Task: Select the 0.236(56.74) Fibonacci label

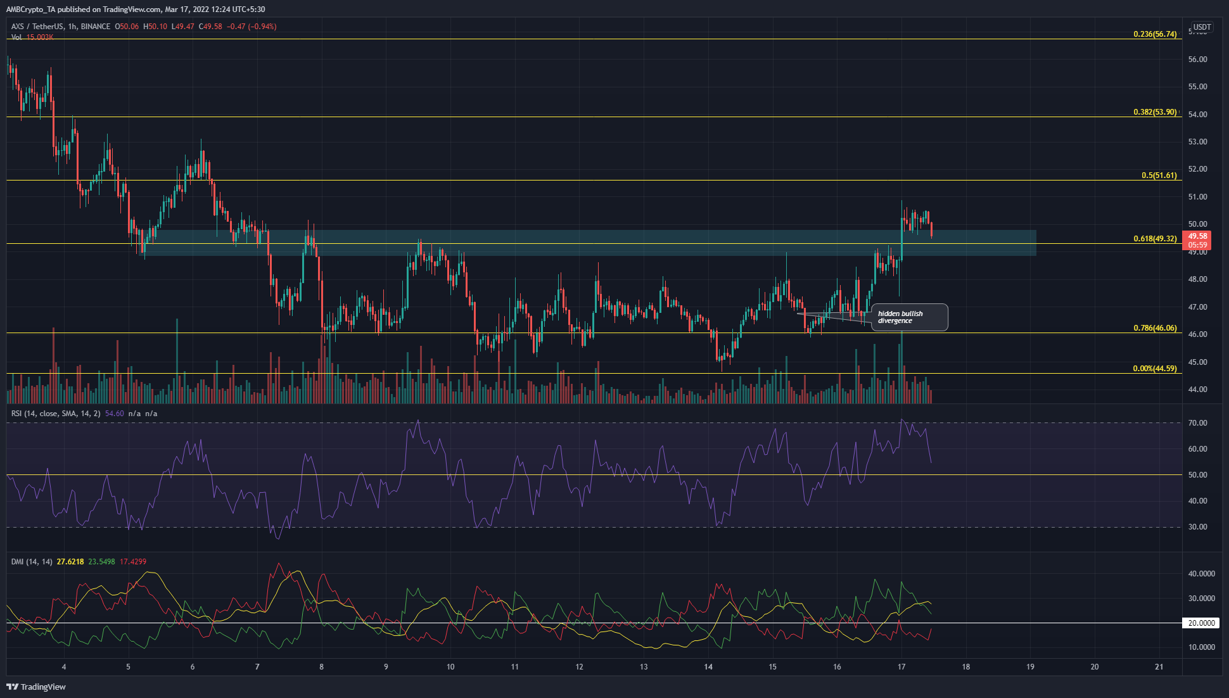Action: 1154,34
